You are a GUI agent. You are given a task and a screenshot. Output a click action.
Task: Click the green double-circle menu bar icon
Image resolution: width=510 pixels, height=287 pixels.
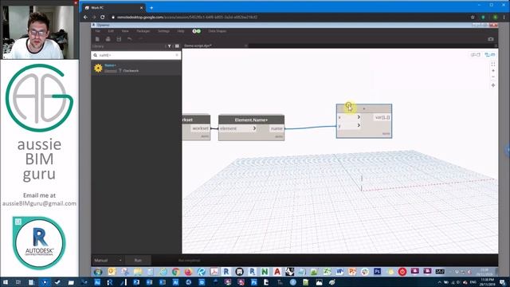click(x=197, y=31)
